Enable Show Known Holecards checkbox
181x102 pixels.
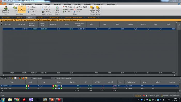(56, 78)
